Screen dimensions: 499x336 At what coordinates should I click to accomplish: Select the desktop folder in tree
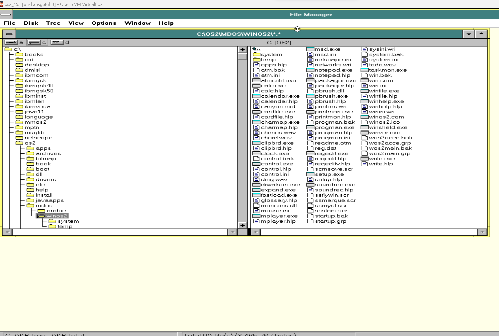tap(32, 65)
